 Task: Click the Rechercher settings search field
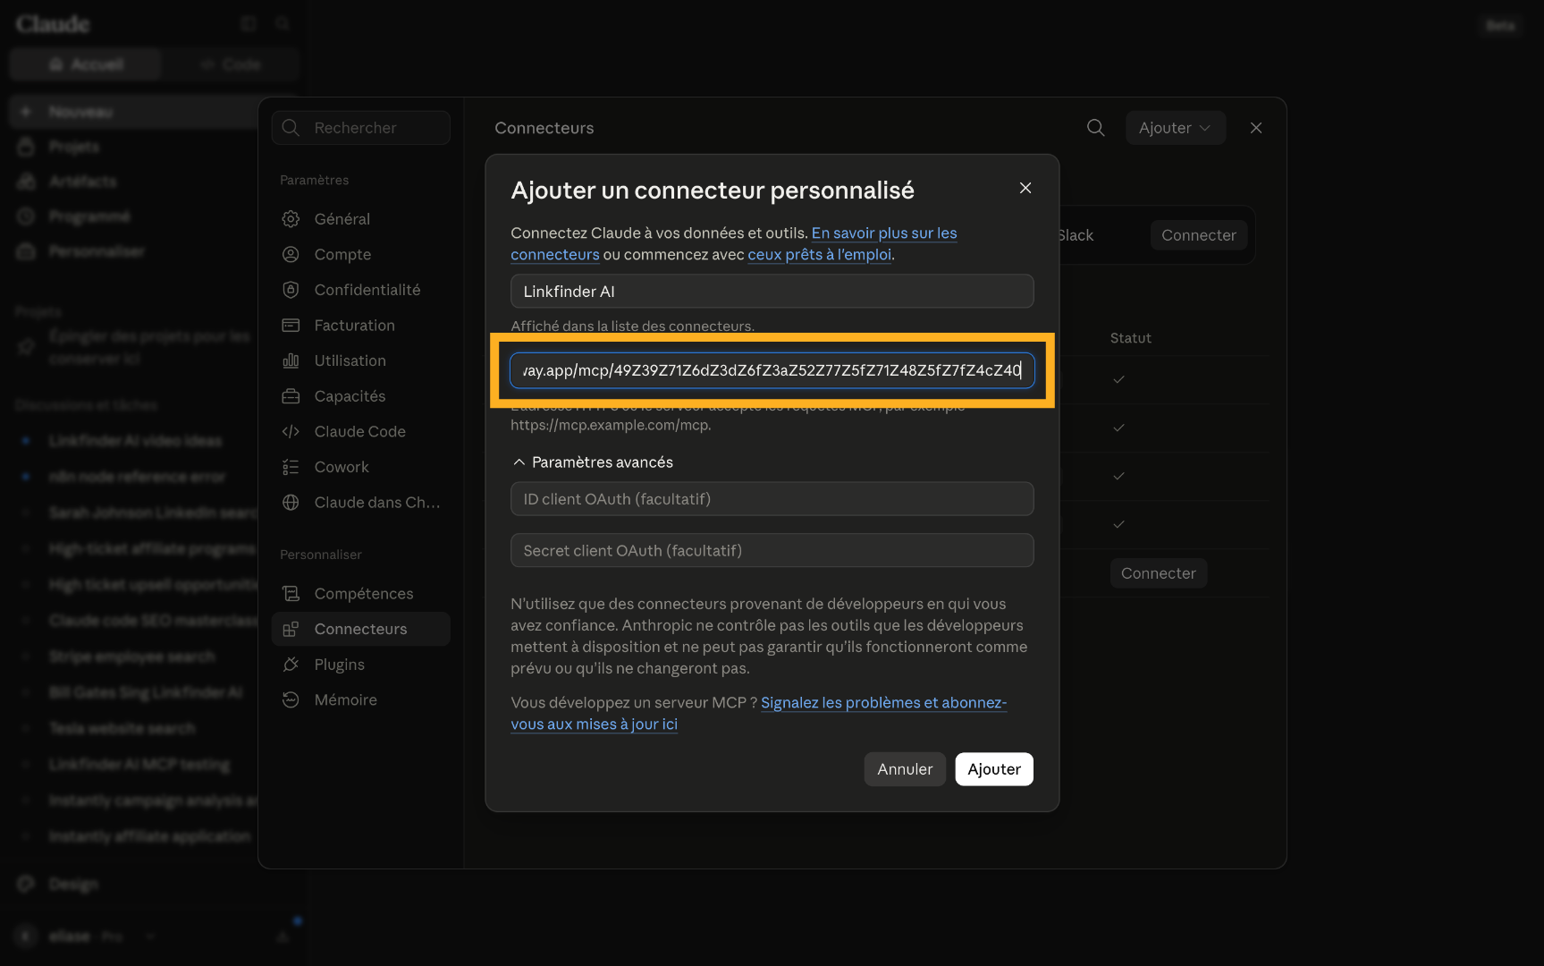pyautogui.click(x=361, y=128)
